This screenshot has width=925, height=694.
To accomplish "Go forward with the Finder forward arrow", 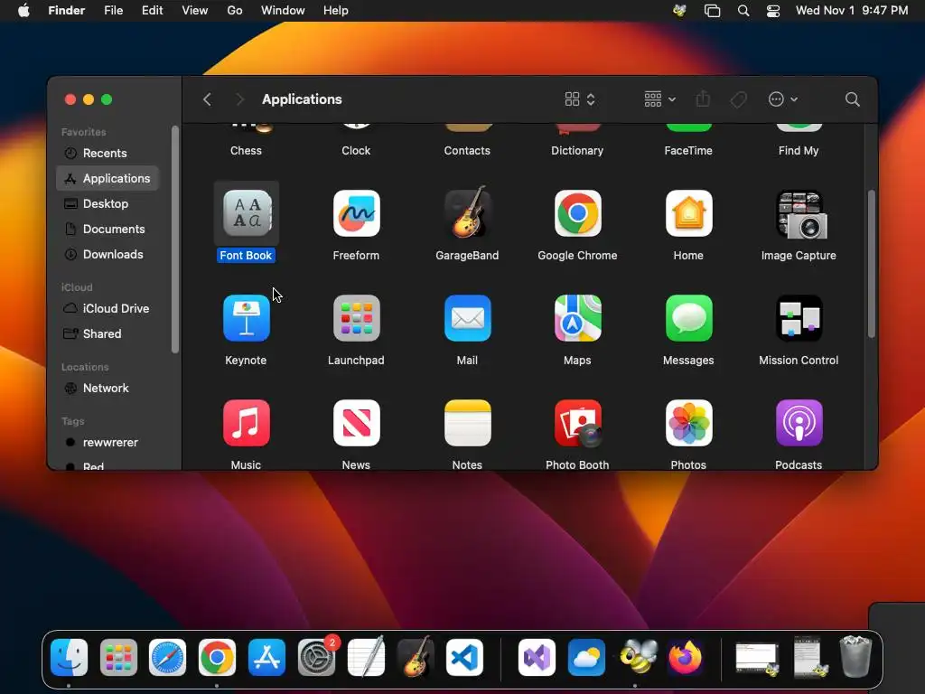I will (239, 99).
